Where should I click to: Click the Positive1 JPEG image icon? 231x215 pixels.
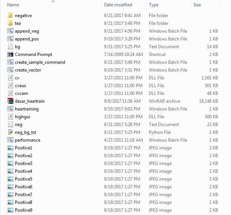10,148
